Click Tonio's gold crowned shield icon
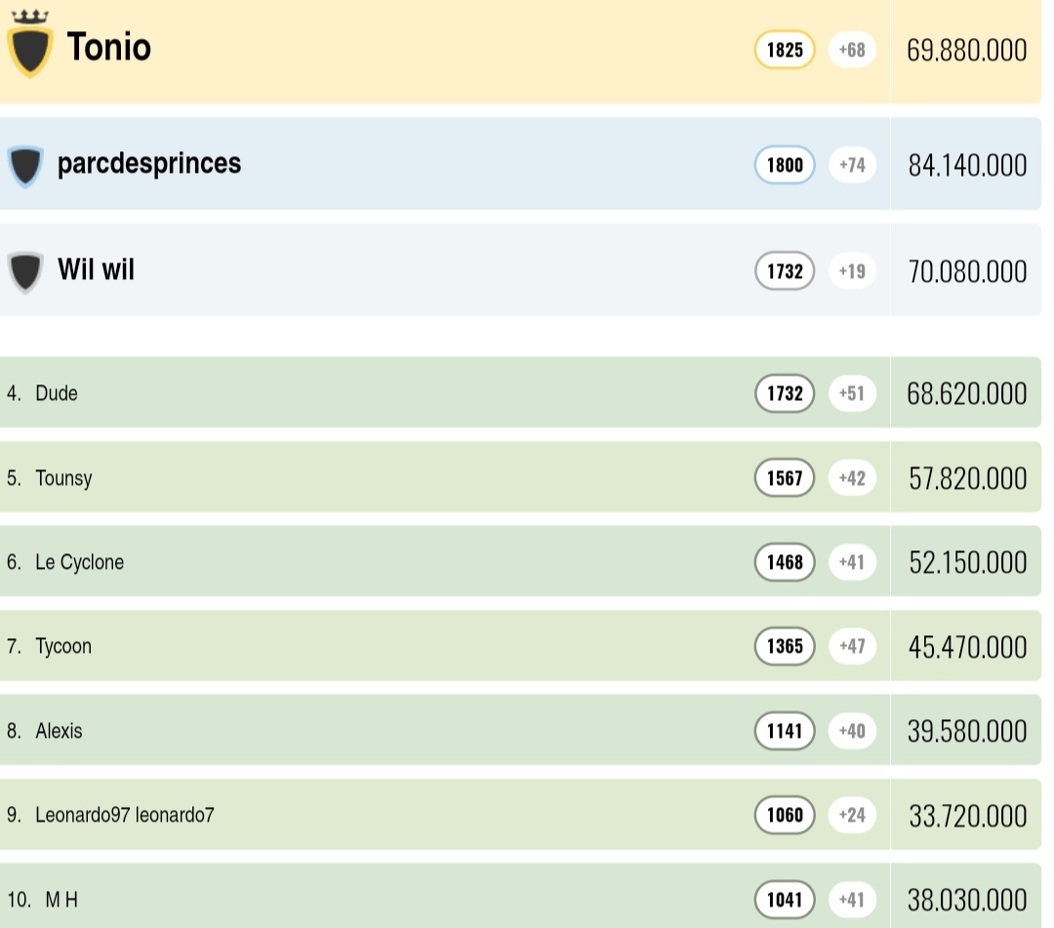 pos(29,47)
